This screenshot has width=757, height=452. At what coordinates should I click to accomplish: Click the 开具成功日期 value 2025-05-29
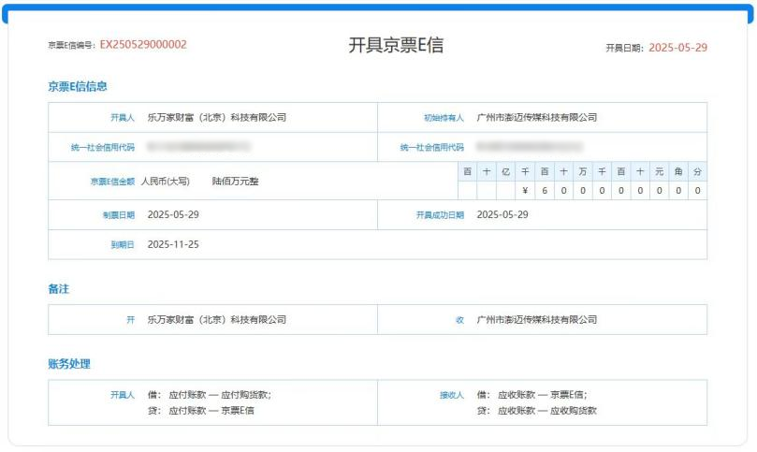(x=502, y=214)
